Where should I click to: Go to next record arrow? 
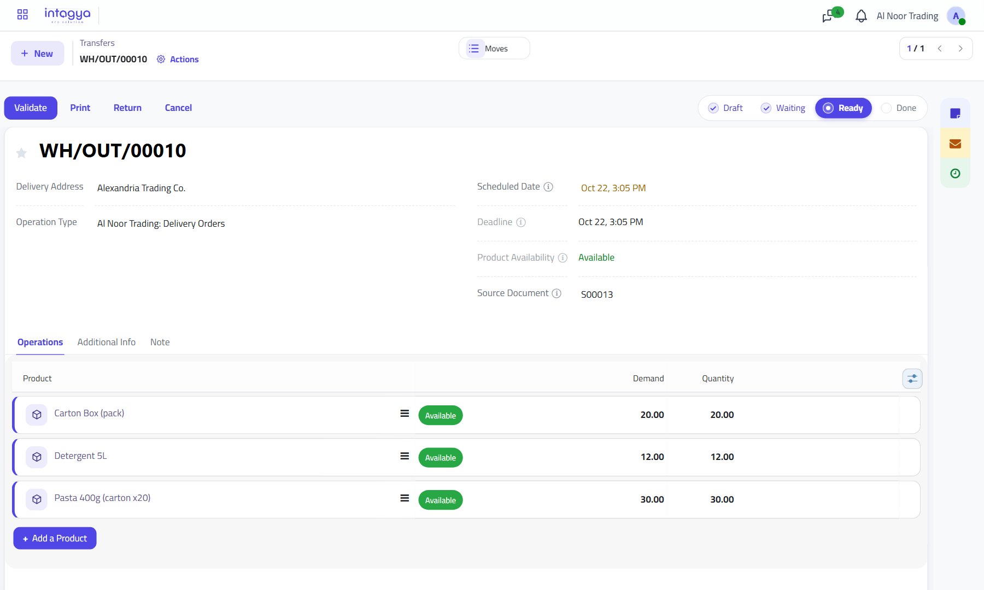pyautogui.click(x=960, y=49)
